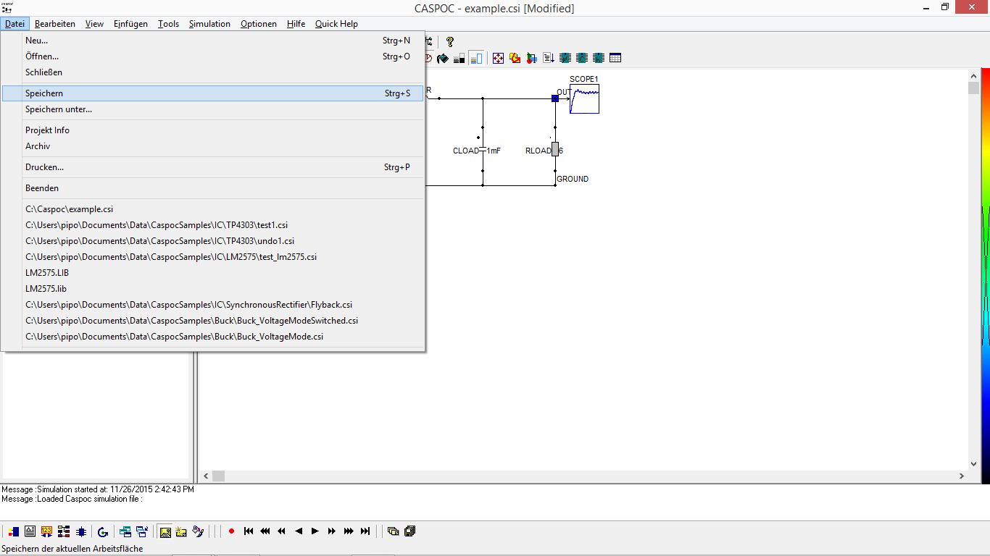
Task: Choose Neu... from the Datei menu
Action: (x=213, y=41)
